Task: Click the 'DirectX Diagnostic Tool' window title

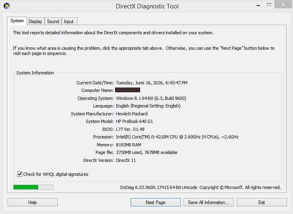Action: click(x=147, y=6)
